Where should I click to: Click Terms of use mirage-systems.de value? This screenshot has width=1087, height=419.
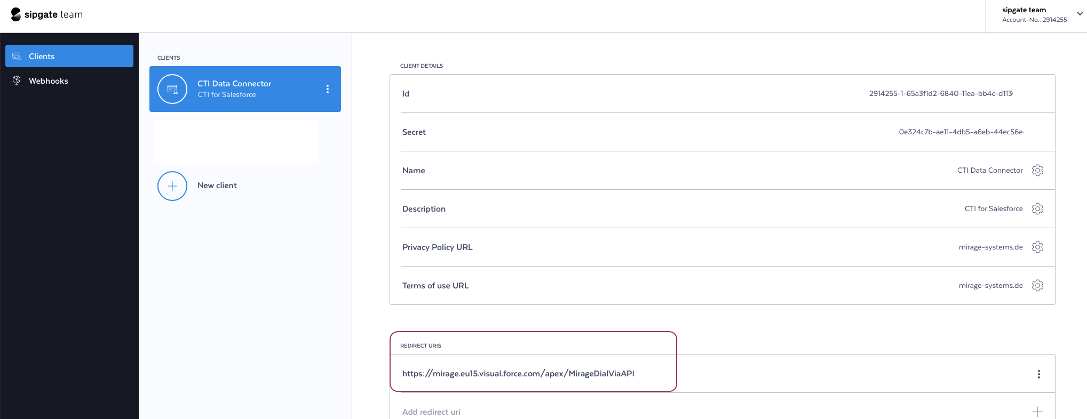[991, 286]
